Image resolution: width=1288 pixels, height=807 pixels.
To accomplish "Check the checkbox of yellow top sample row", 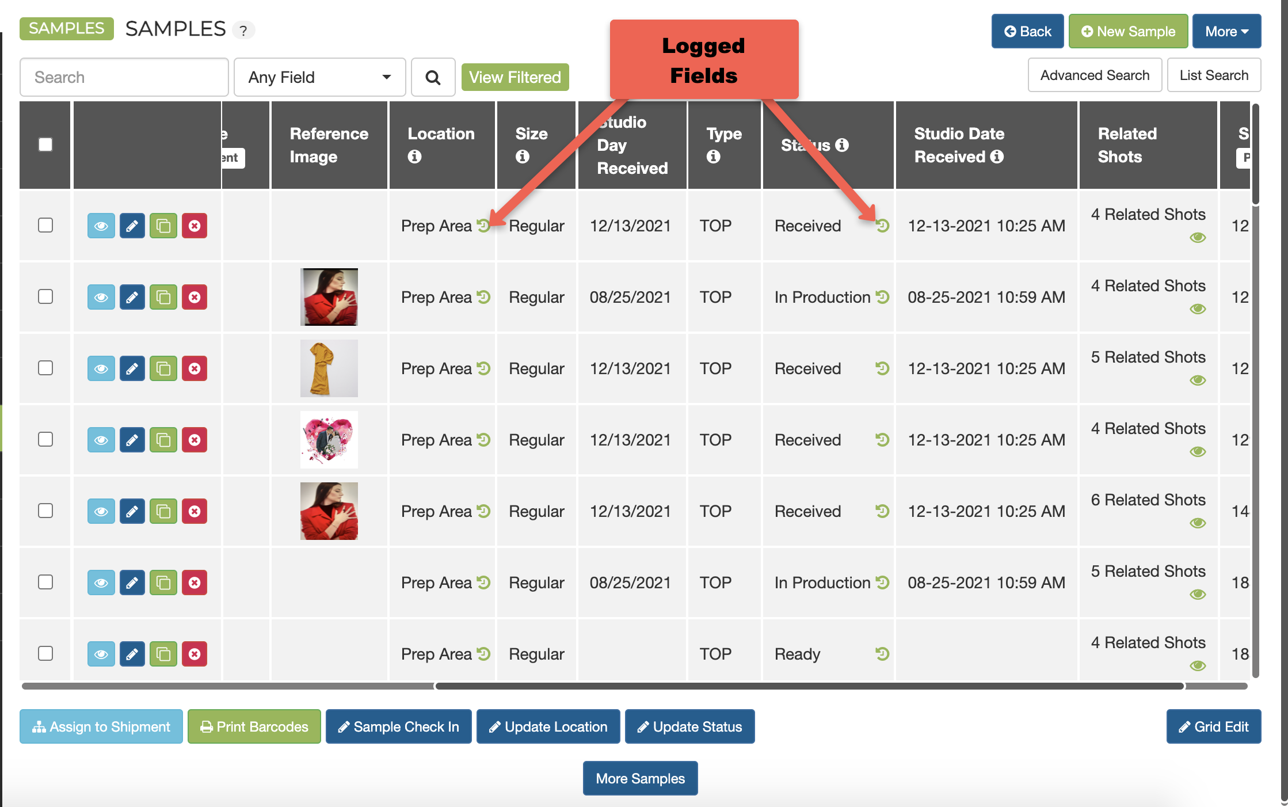I will (45, 368).
